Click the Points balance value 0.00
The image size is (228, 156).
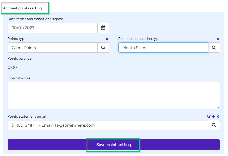pyautogui.click(x=12, y=67)
